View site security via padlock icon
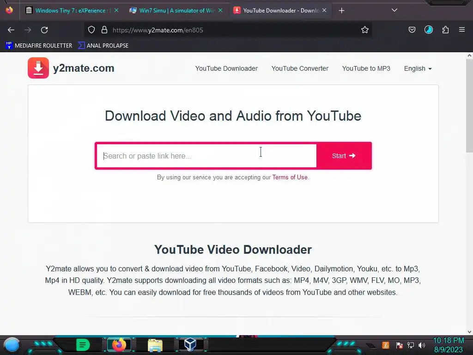Screen dimensions: 473x355 point(104,30)
